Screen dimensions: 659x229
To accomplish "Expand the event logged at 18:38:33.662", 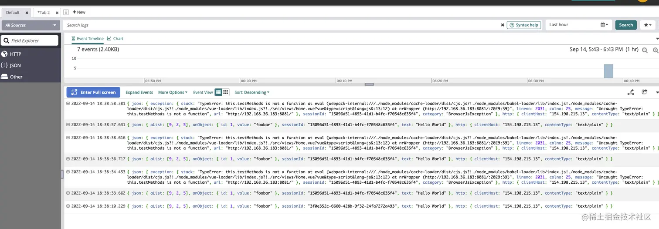I will (x=68, y=193).
